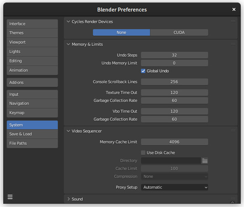The image size is (244, 207).
Task: Click the Directory label
Action: point(128,161)
